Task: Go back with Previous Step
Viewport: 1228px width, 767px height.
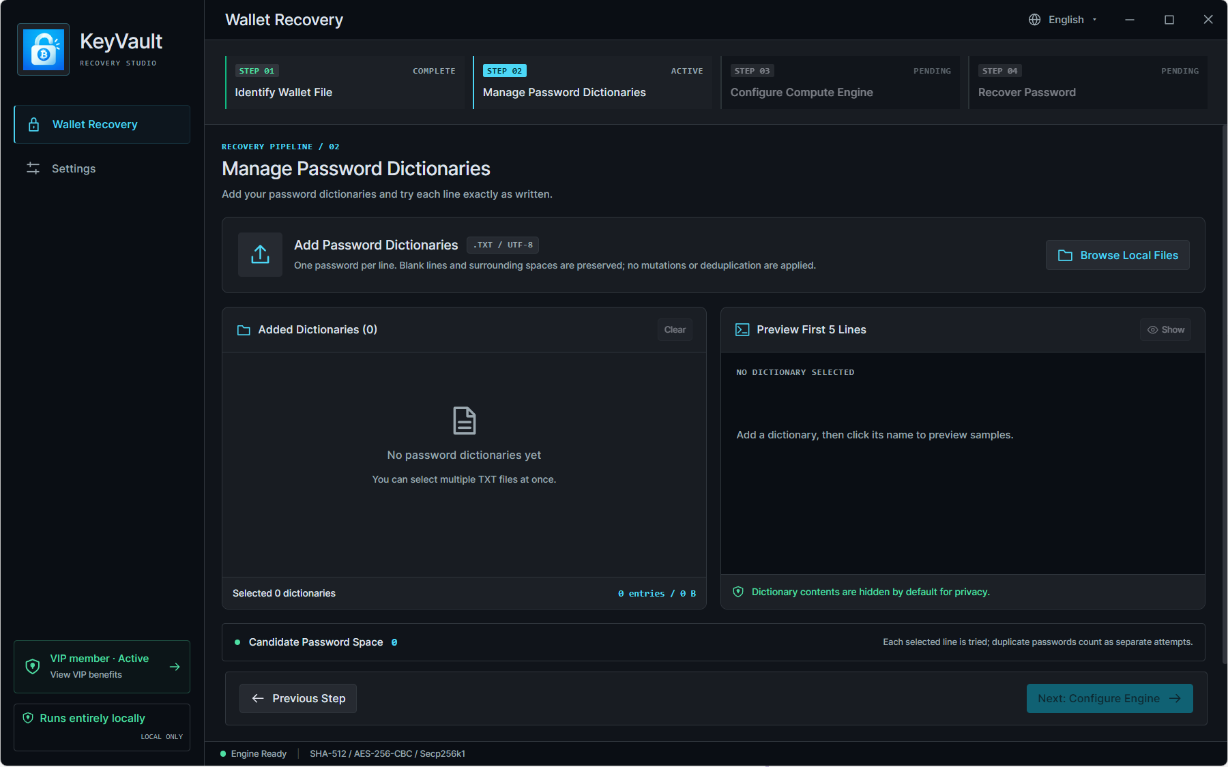Action: [297, 698]
